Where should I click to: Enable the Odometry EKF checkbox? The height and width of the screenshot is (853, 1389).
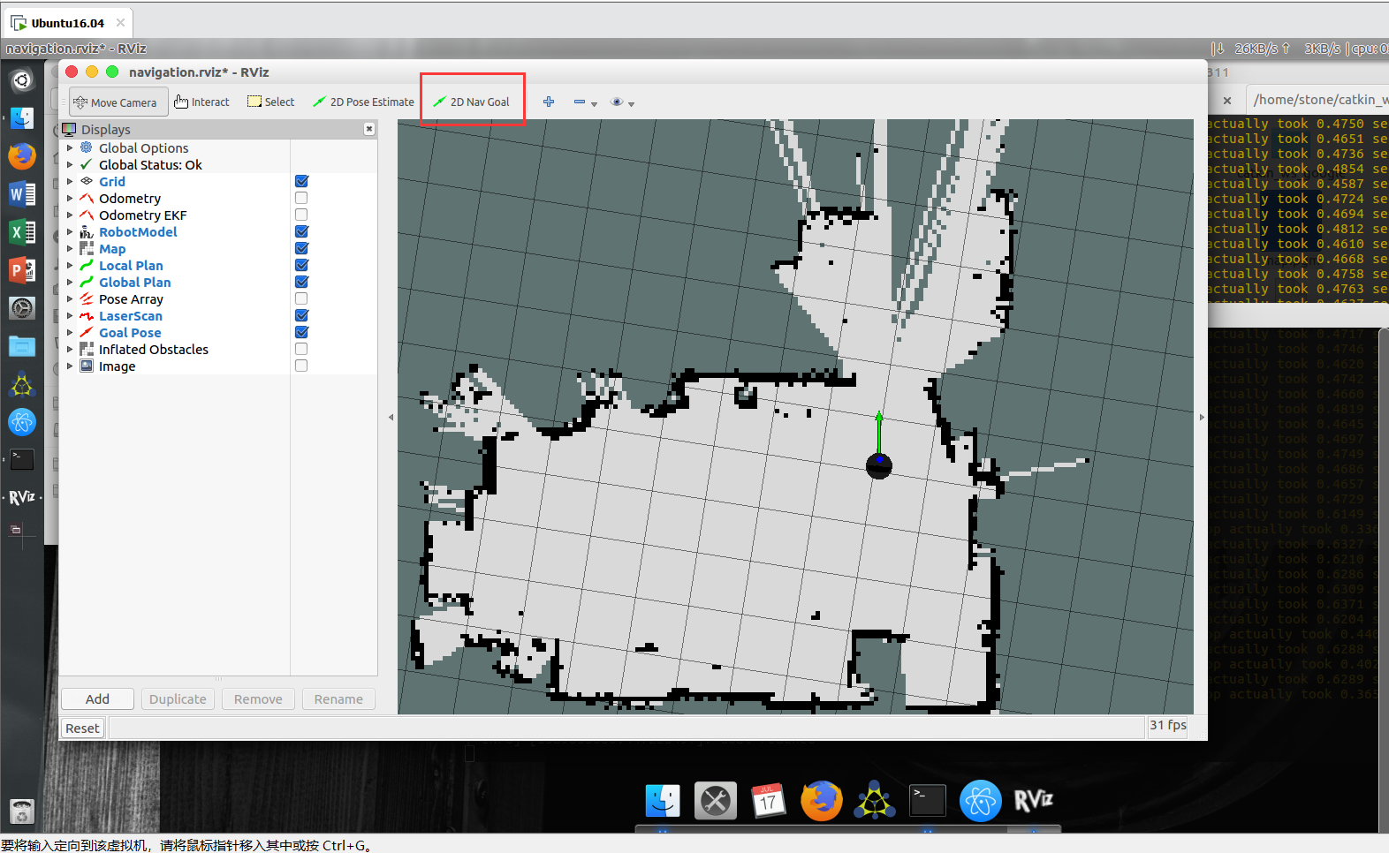click(301, 215)
